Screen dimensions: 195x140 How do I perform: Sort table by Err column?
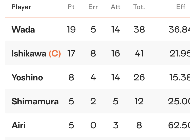coord(93,7)
